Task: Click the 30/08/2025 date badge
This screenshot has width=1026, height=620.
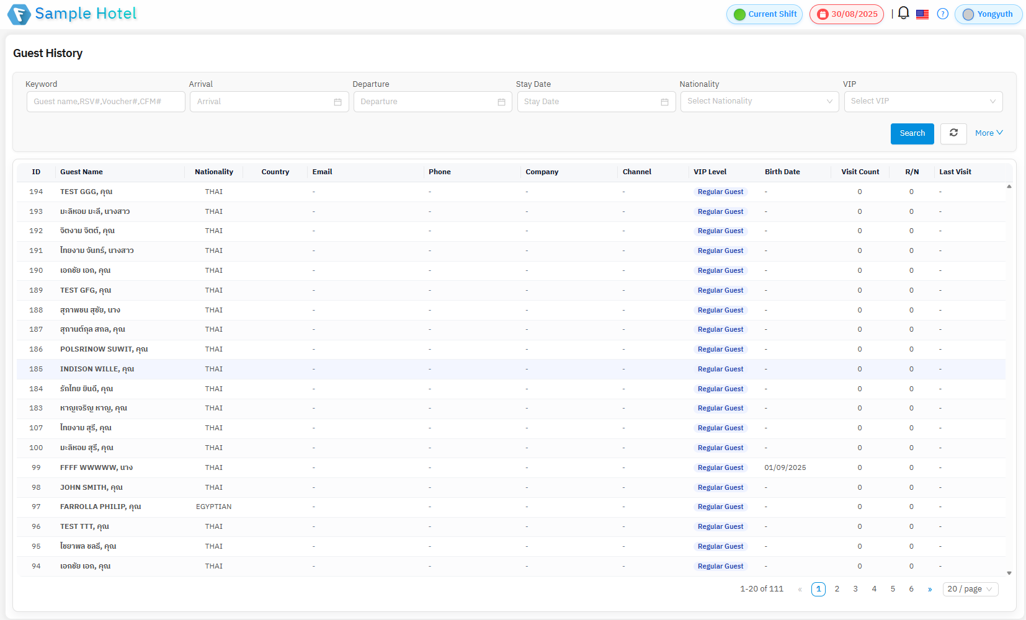Action: (x=846, y=14)
